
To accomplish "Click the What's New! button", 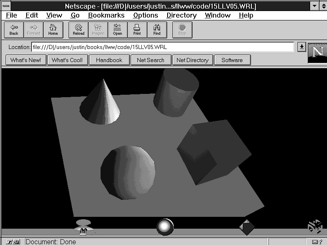I will pos(26,60).
